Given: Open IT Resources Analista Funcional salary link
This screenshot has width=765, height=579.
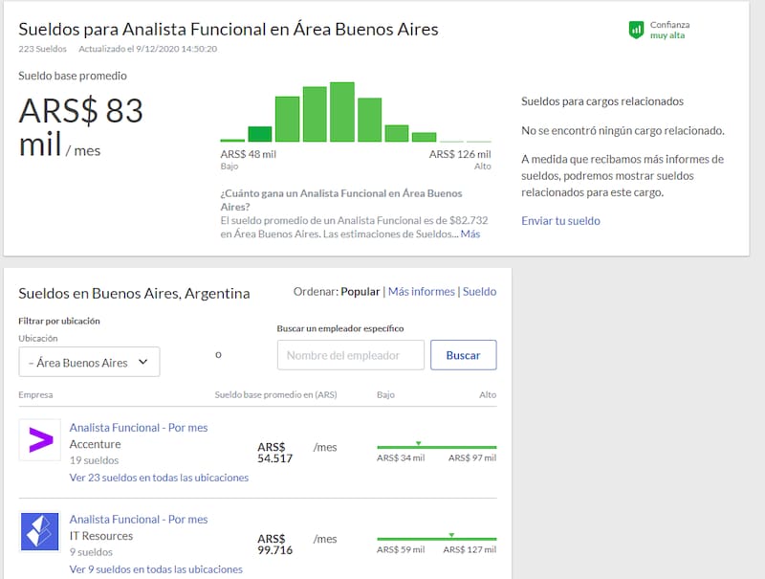Looking at the screenshot, I should (139, 520).
